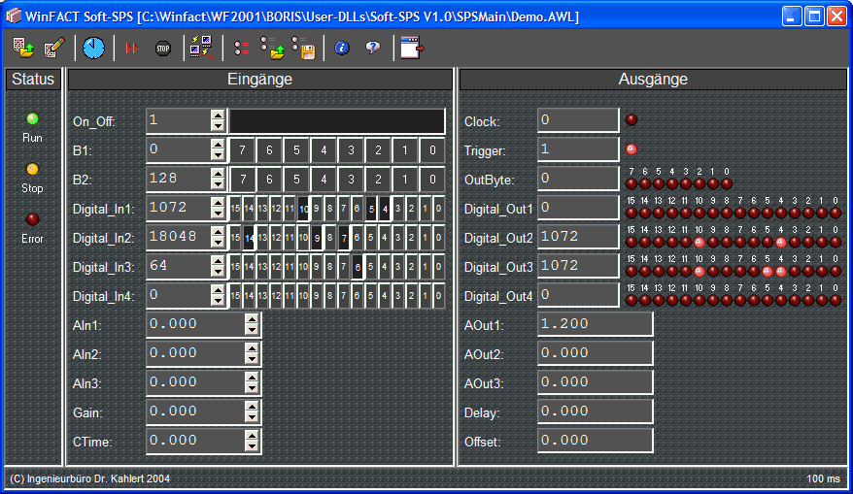Click bit 0 LED of Digital_Out4
This screenshot has width=853, height=494.
pos(836,300)
